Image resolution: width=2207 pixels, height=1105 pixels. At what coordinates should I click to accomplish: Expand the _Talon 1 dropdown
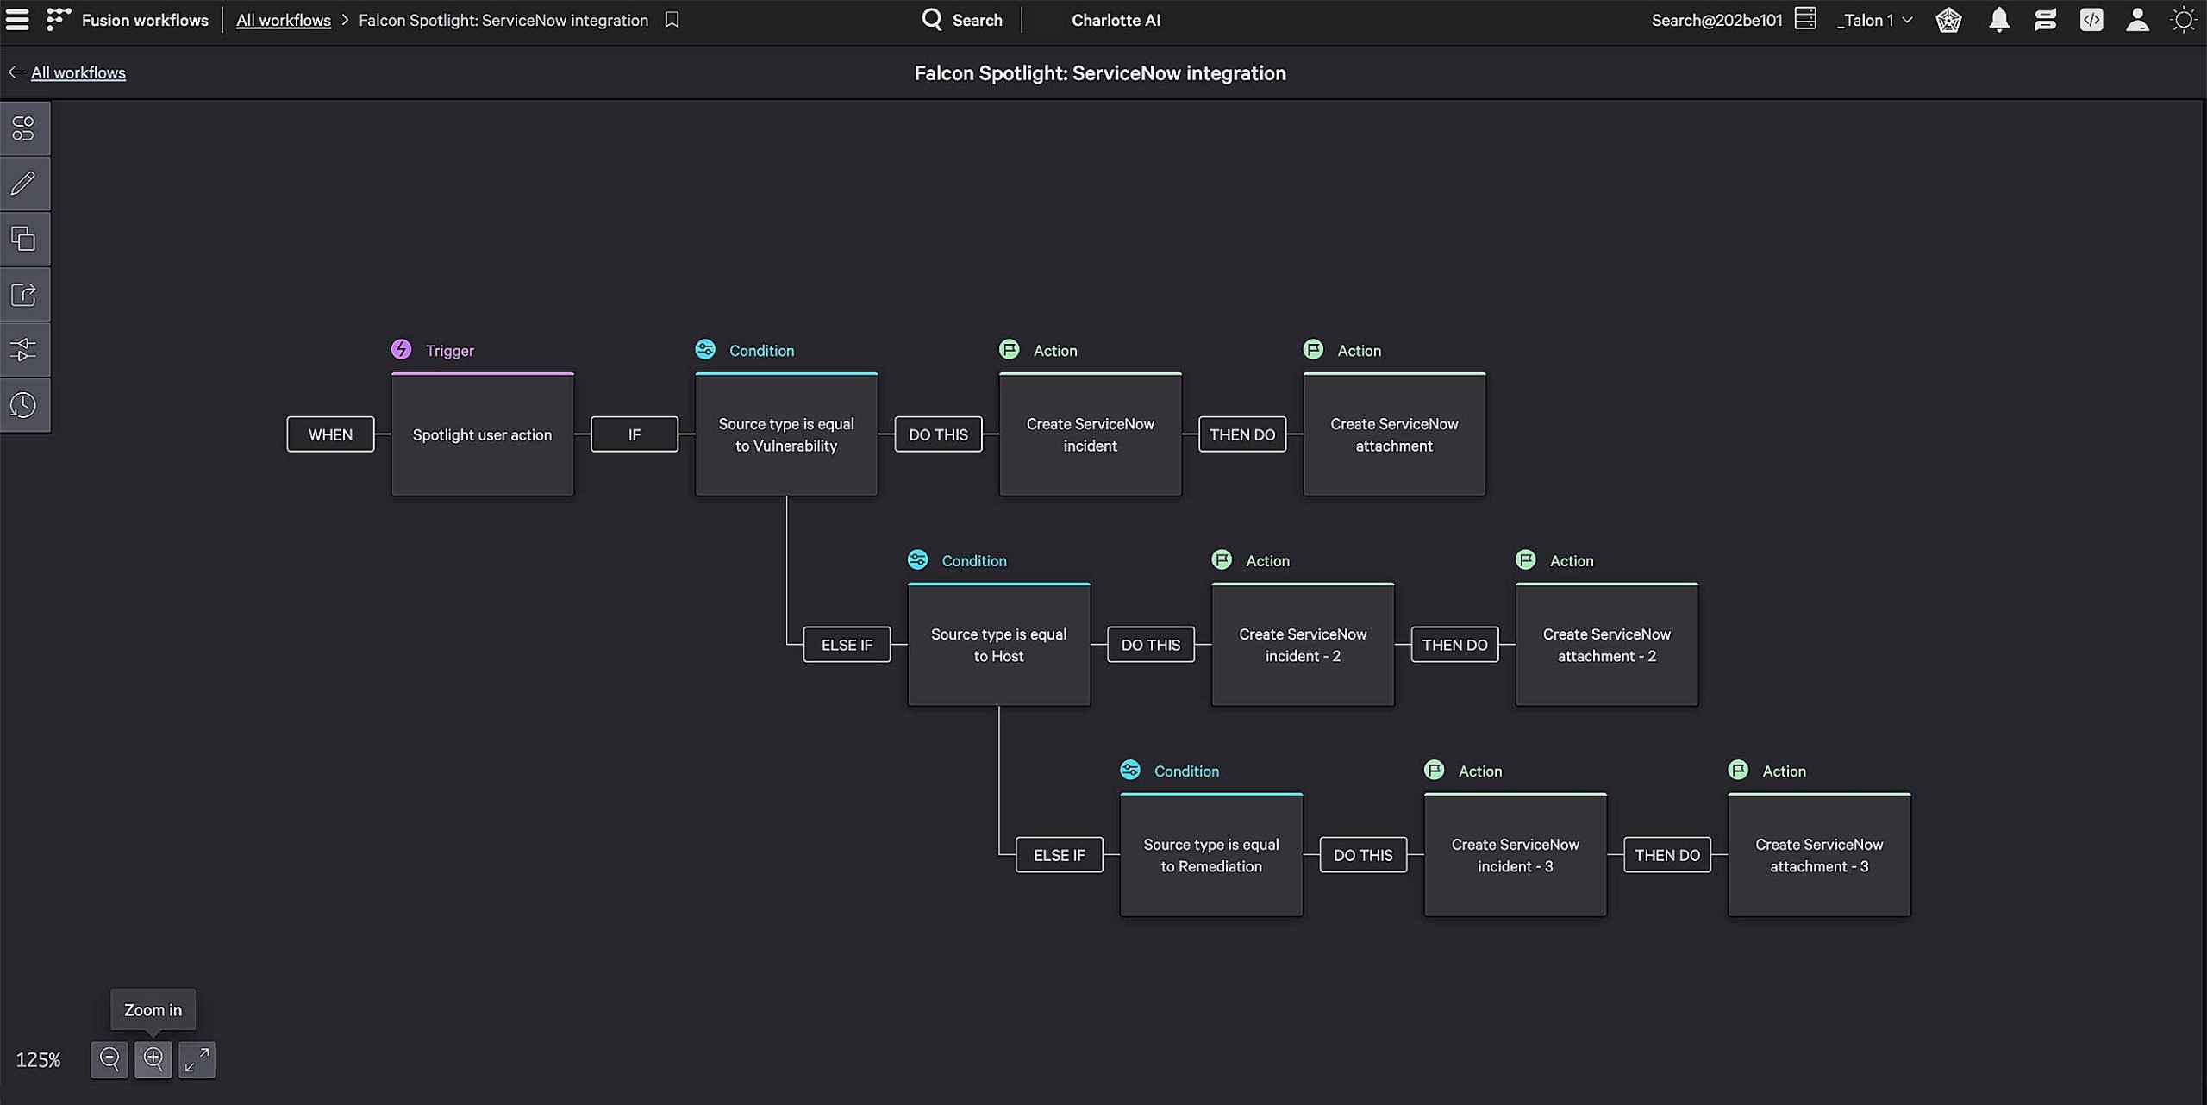click(x=1874, y=20)
